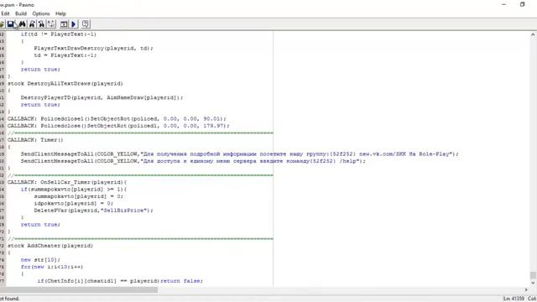Click the Go to line toolbar icon
Viewport: 537px width, 302px height.
tap(51, 24)
